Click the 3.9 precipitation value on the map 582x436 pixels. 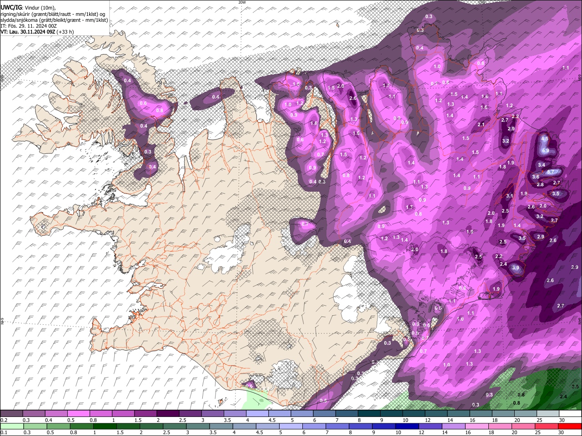click(x=516, y=268)
